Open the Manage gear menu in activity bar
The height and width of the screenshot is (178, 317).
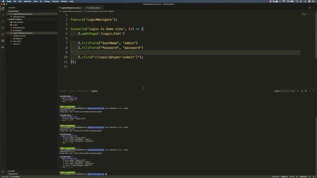pos(3,172)
